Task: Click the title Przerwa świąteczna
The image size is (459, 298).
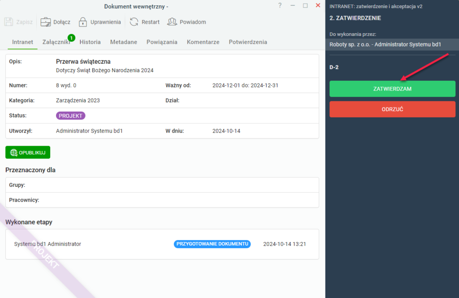Action: tap(83, 61)
